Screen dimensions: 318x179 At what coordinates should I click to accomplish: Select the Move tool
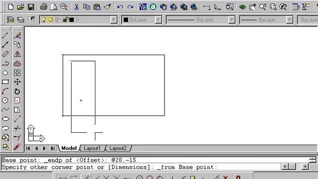tap(17, 82)
